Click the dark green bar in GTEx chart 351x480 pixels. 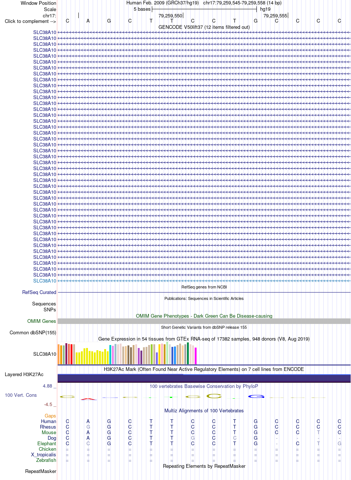188,353
